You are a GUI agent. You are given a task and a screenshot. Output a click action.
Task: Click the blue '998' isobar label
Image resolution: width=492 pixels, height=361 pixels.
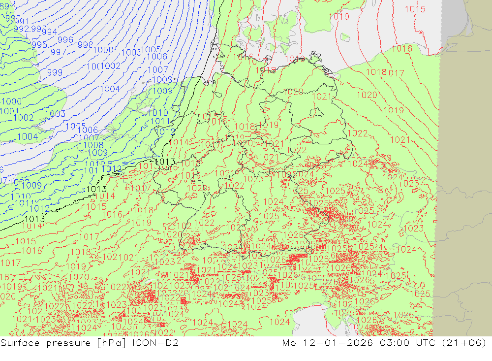(x=85, y=45)
